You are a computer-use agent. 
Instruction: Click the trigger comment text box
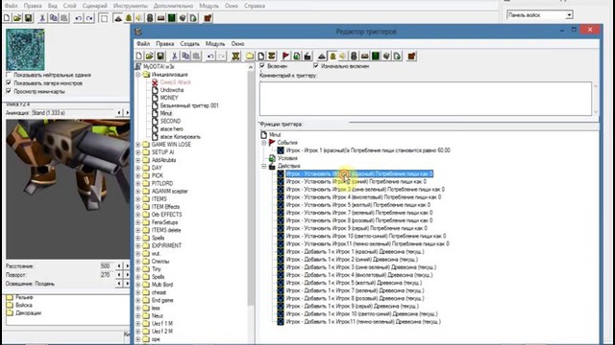(x=425, y=99)
